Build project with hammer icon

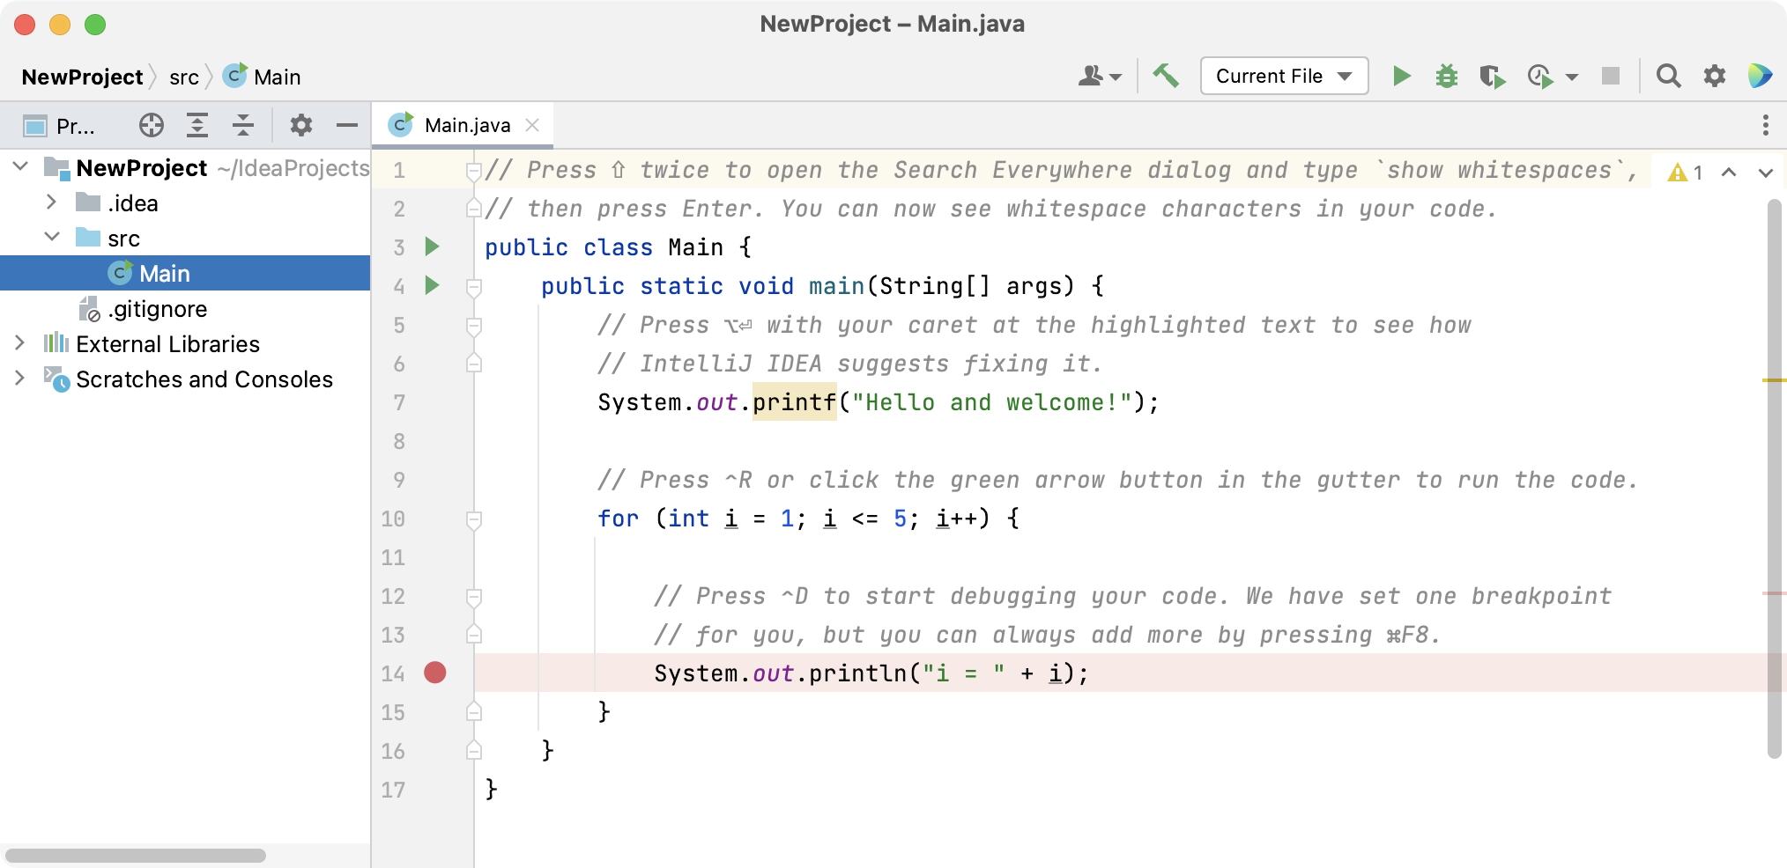(1166, 77)
